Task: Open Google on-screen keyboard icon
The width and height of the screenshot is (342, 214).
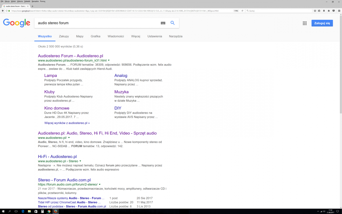Action: tap(163, 23)
